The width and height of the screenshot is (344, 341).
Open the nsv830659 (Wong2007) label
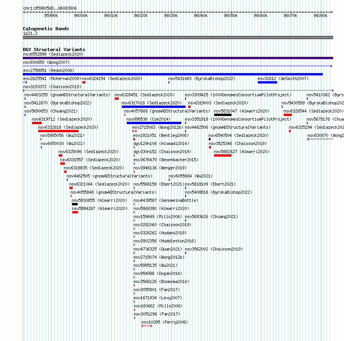coord(46,62)
